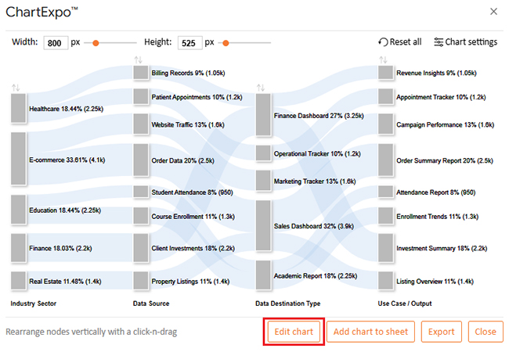509x352 pixels.
Task: Add chart to sheet
Action: [x=370, y=332]
